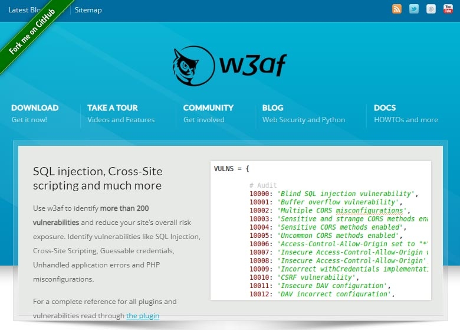Open the YouTube channel icon
Viewport: 460px width, 330px height.
pyautogui.click(x=448, y=9)
